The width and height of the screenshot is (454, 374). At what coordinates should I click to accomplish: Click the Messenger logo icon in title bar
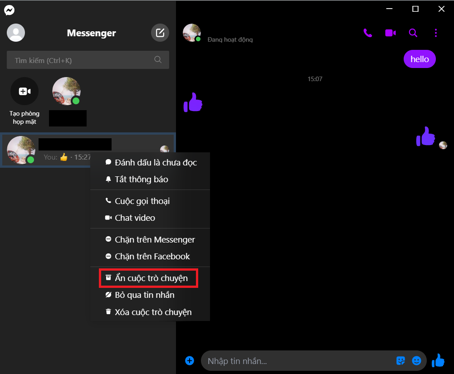click(9, 10)
